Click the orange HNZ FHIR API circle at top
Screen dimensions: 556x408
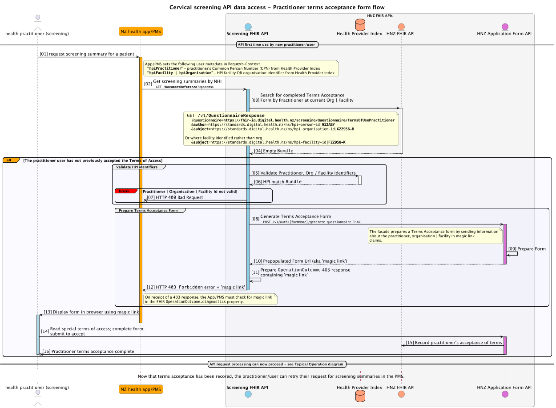401,26
